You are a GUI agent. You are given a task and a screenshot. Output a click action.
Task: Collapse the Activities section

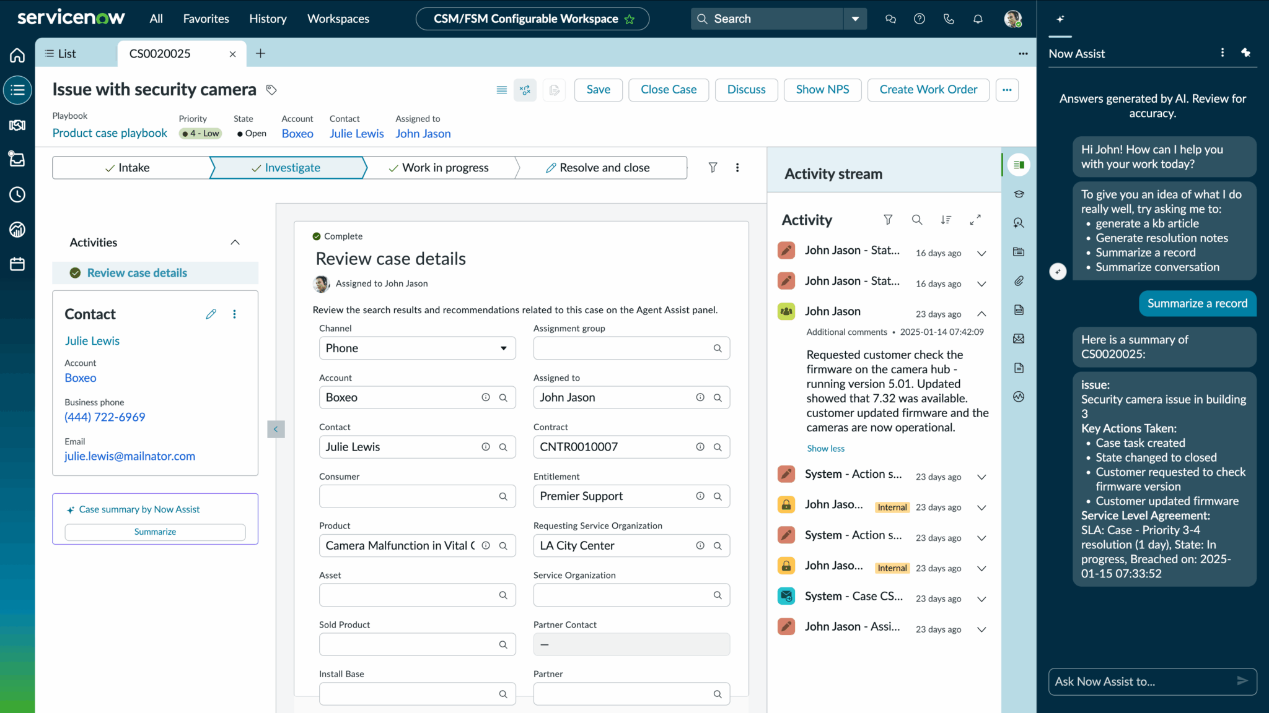pyautogui.click(x=235, y=242)
